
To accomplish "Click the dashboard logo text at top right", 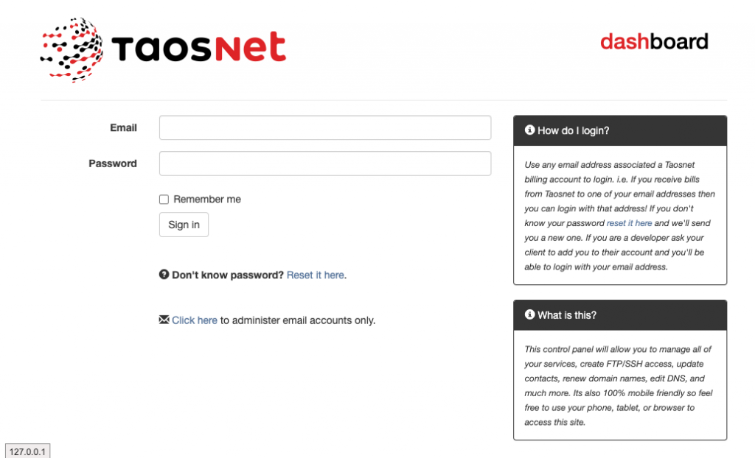I will 654,42.
